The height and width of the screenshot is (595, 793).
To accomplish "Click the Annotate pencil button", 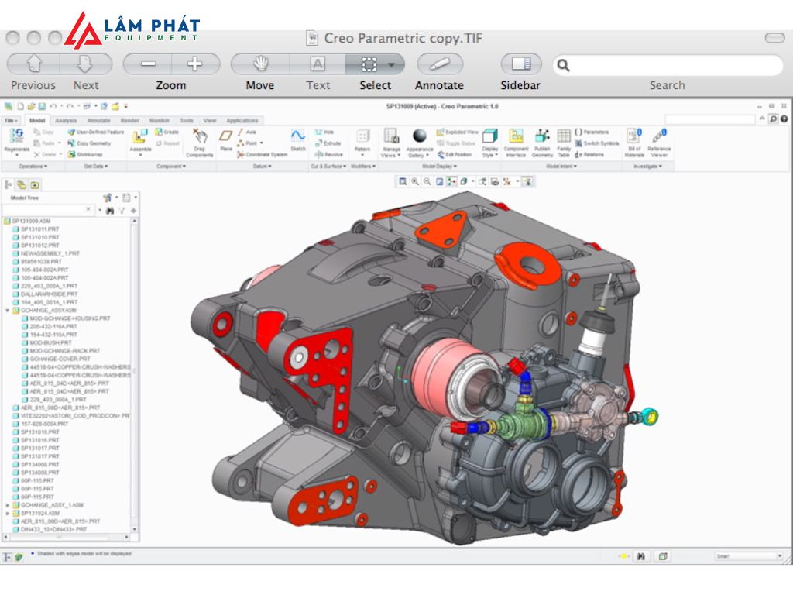I will 440,64.
